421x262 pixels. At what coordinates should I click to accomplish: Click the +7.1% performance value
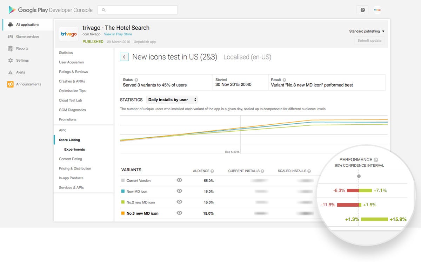[x=380, y=190]
